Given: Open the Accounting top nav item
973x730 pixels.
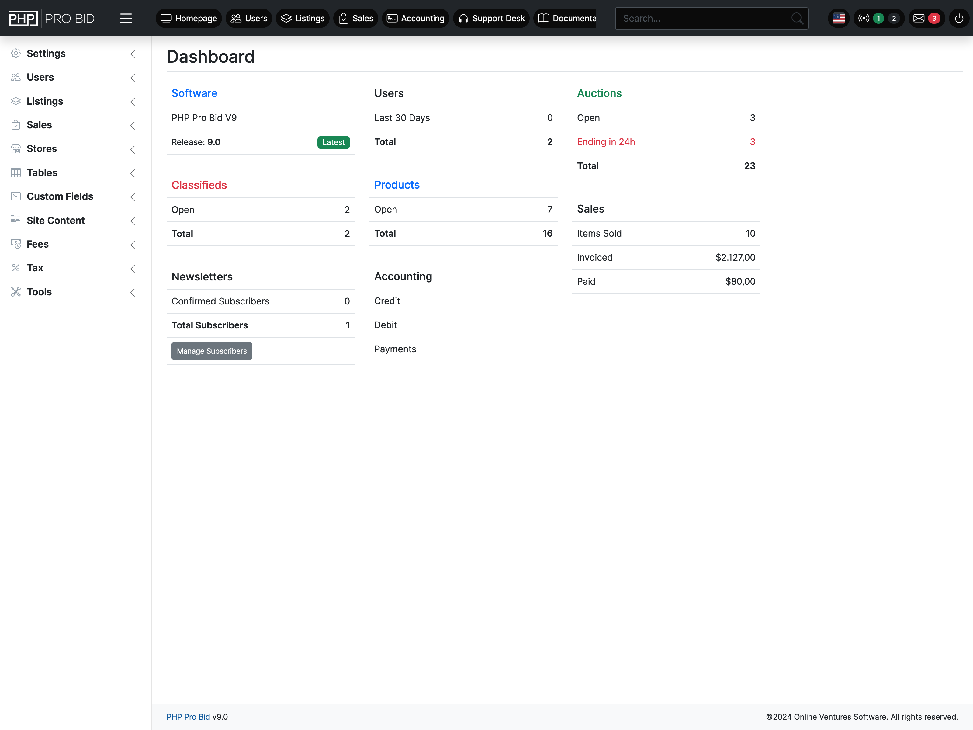Looking at the screenshot, I should click(416, 19).
